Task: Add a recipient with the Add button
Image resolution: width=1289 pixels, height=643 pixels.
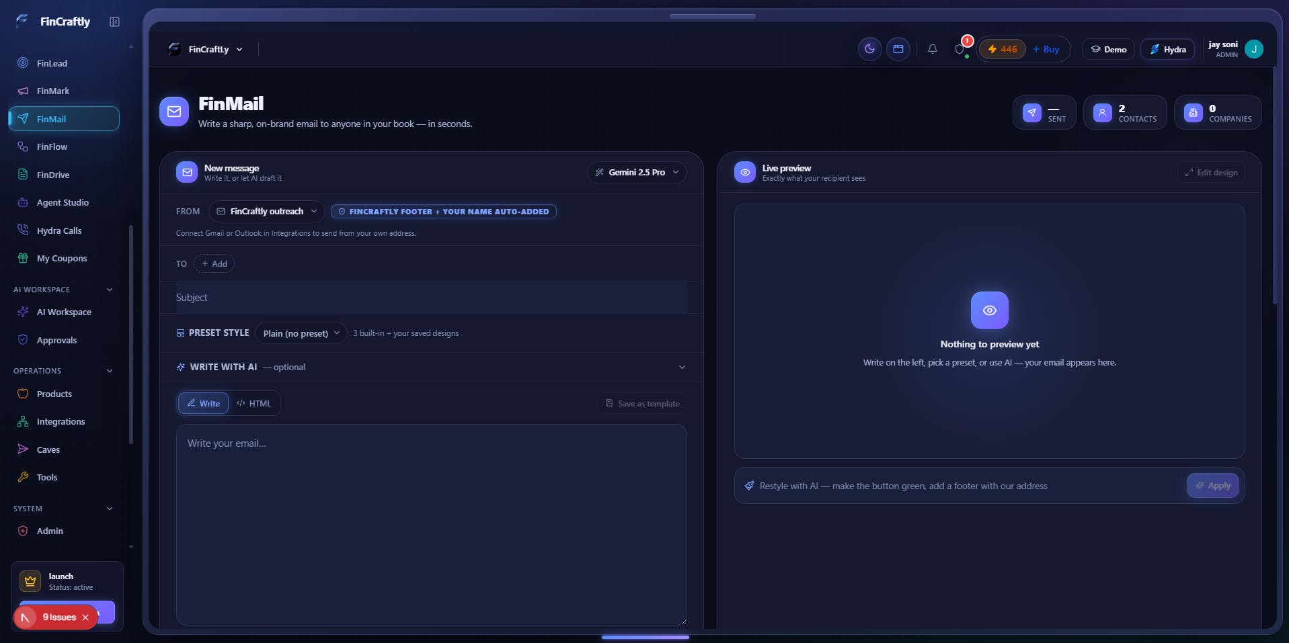Action: 214,264
